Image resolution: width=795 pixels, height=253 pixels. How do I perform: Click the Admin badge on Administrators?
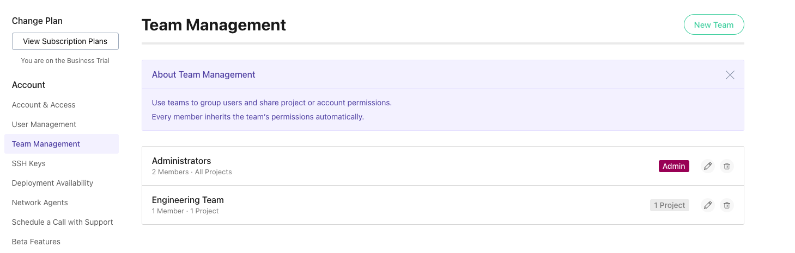tap(673, 166)
